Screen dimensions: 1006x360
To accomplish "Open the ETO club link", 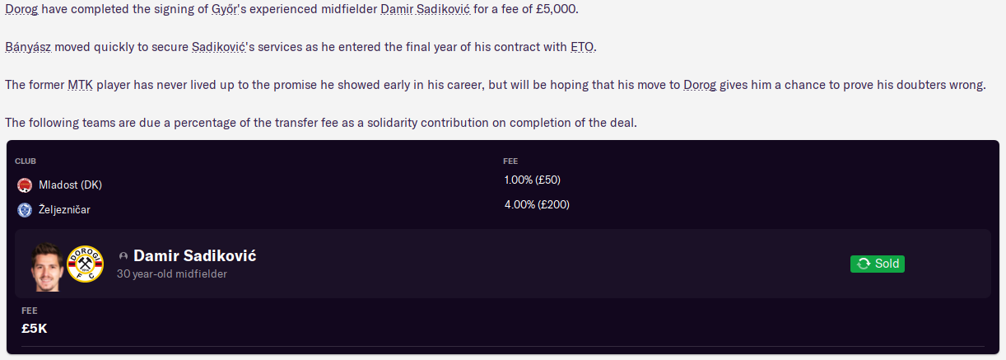I will (x=581, y=47).
